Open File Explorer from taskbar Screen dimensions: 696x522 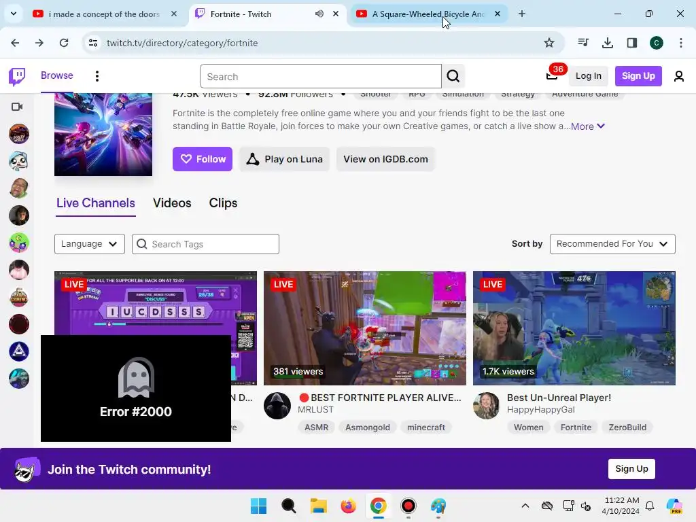point(318,506)
